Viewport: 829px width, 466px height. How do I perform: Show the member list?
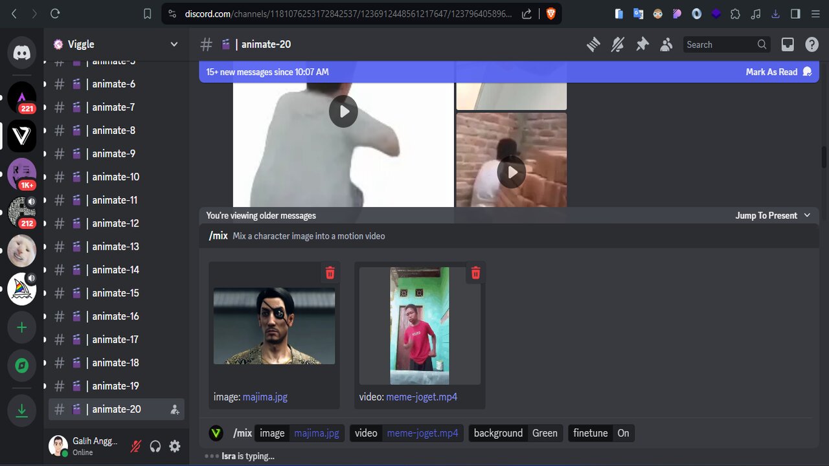pyautogui.click(x=666, y=44)
